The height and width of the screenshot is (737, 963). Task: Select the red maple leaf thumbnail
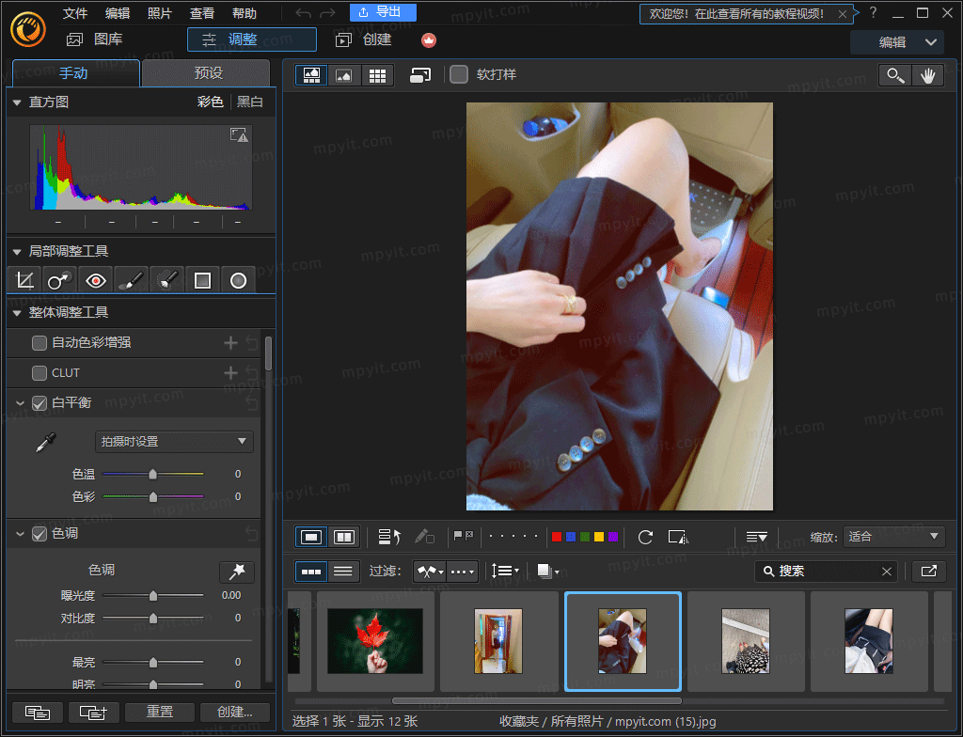pos(375,642)
